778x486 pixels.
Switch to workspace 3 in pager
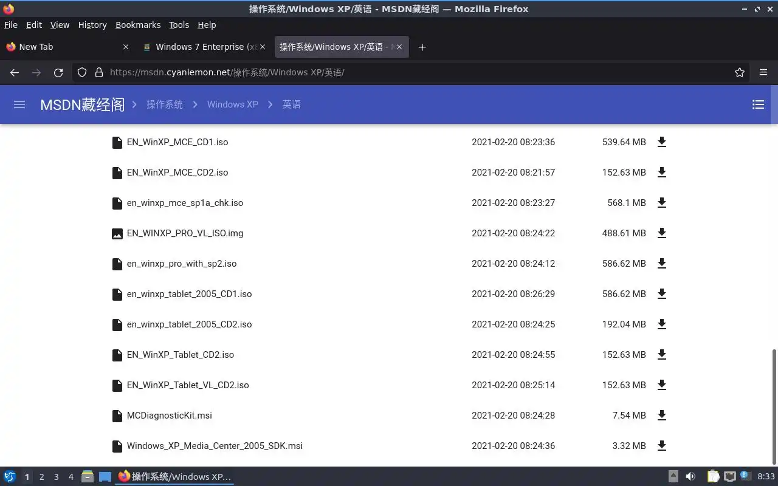pos(56,477)
